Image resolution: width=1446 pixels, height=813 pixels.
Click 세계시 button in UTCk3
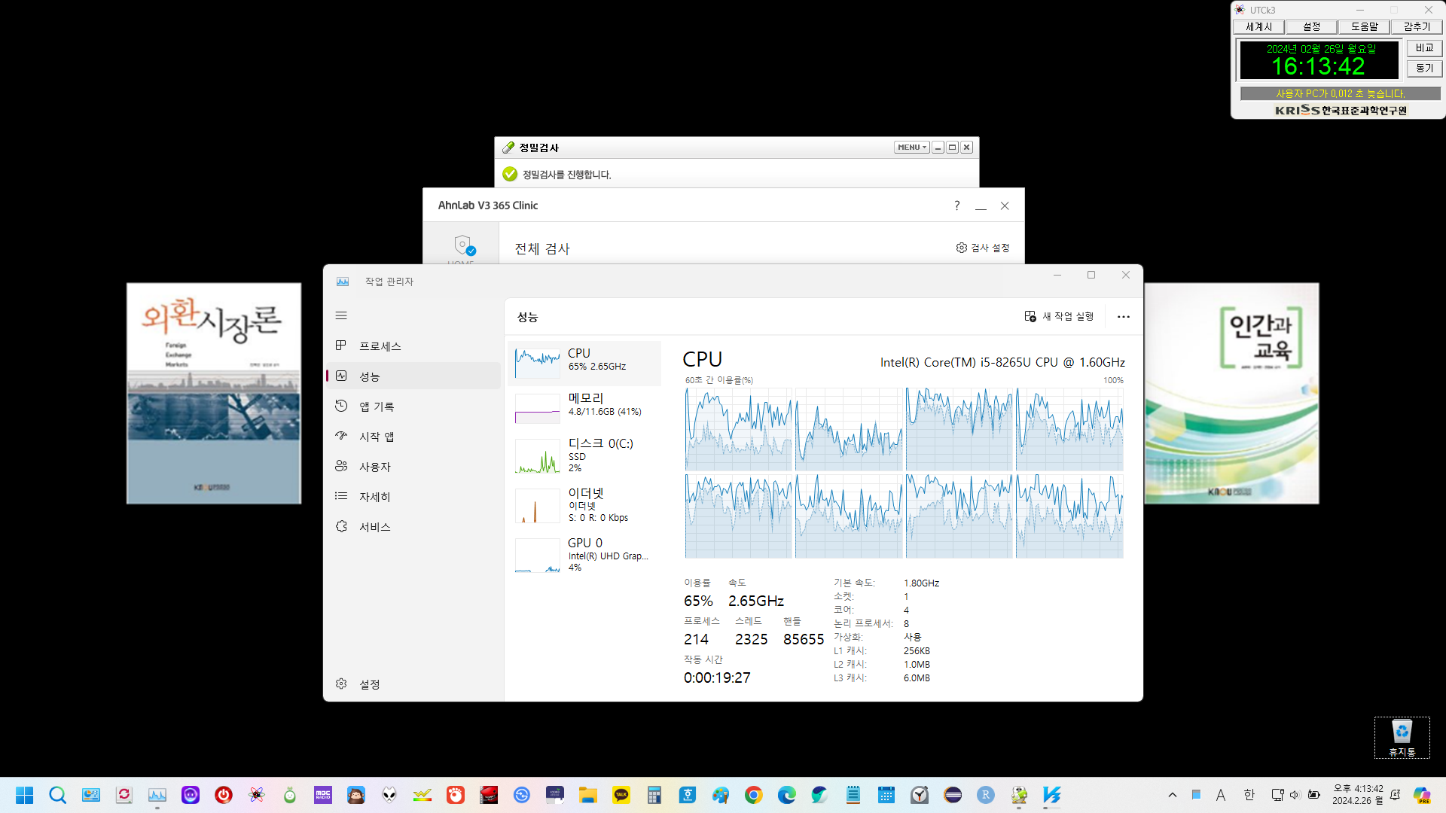coord(1259,27)
